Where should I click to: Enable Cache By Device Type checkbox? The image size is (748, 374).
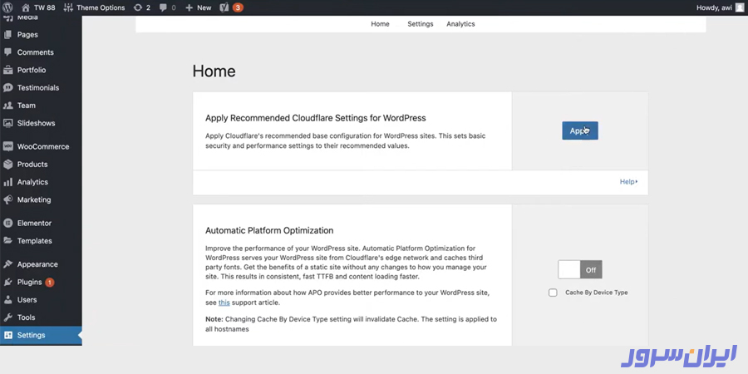pos(553,293)
